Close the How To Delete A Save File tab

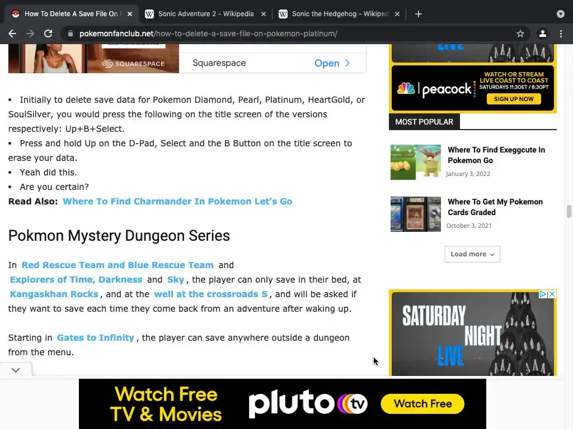point(130,14)
